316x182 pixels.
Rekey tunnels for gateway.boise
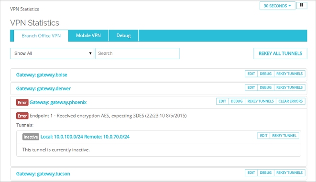coord(289,74)
